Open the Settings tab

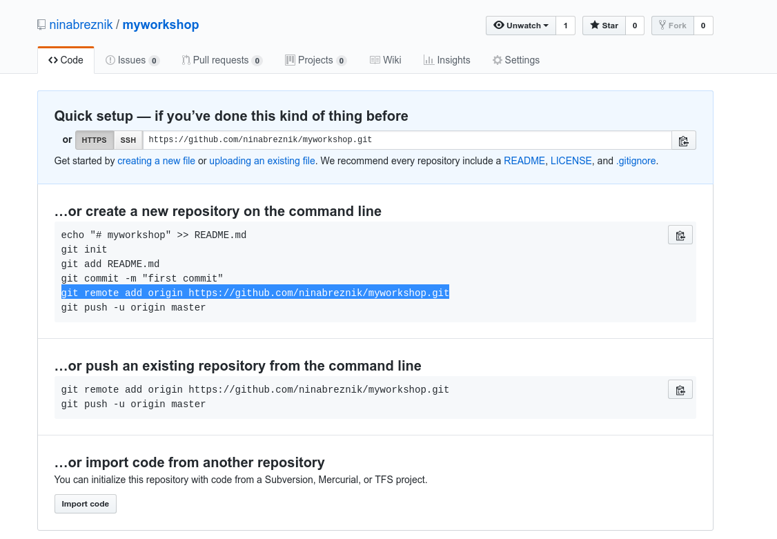pyautogui.click(x=516, y=61)
